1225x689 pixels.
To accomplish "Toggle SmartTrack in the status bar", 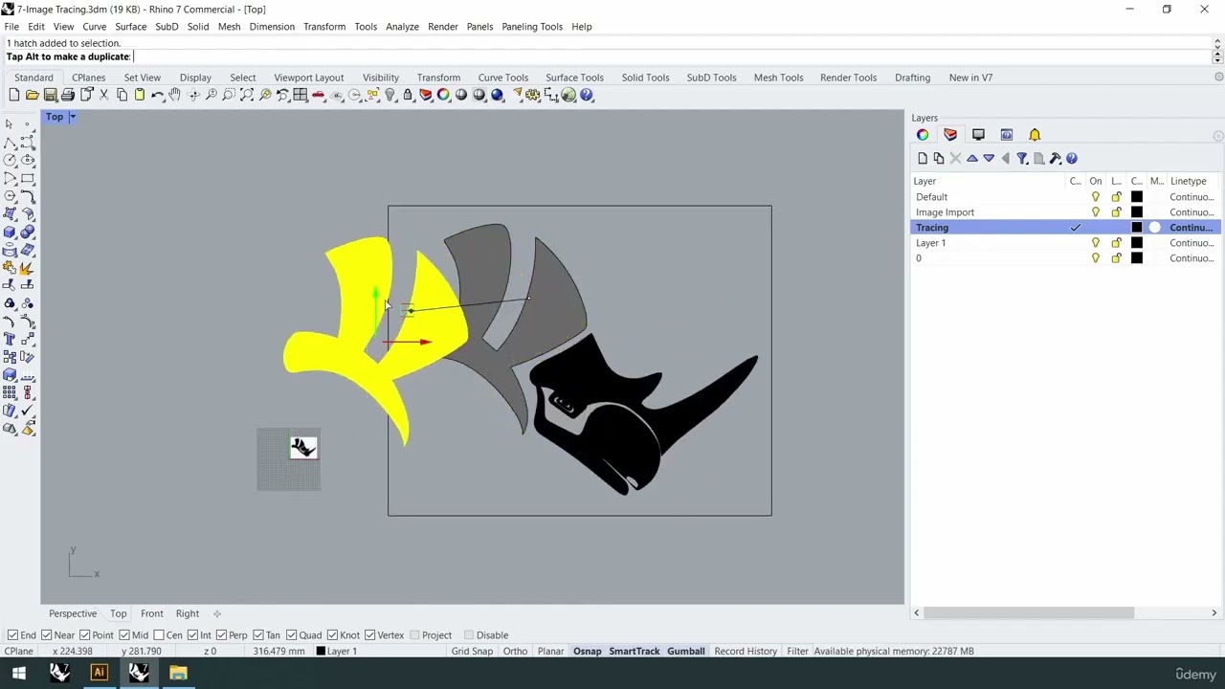I will tap(635, 652).
